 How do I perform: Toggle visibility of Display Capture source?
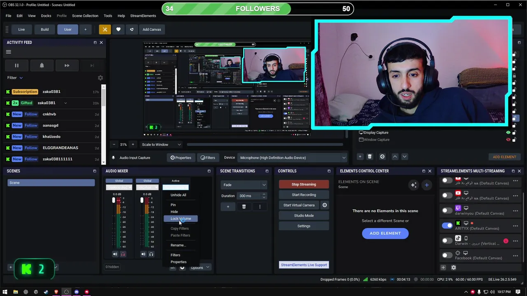pyautogui.click(x=508, y=133)
